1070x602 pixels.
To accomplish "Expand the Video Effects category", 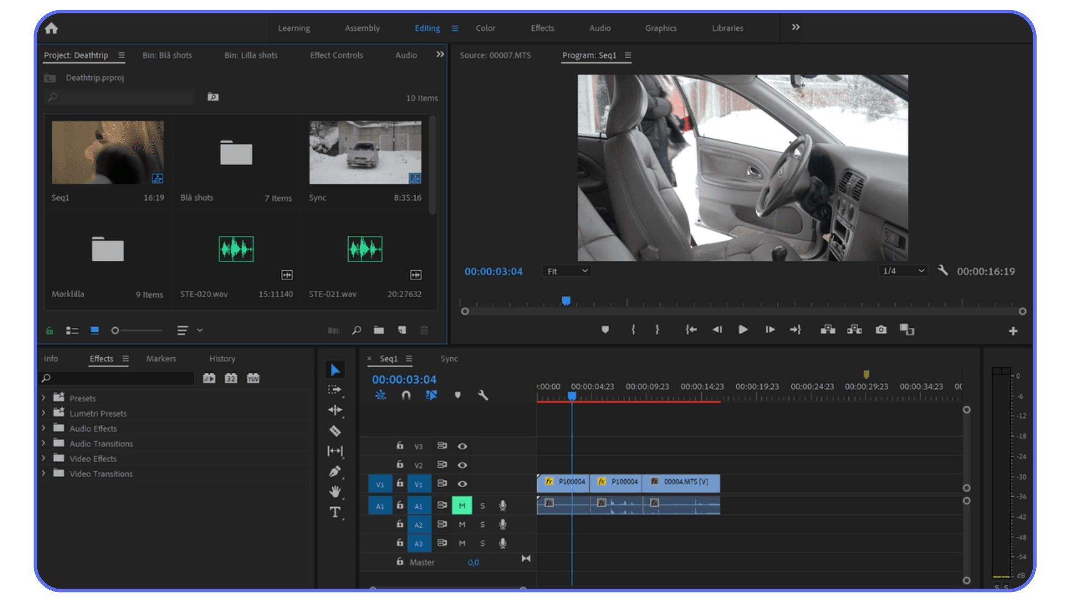I will point(44,458).
